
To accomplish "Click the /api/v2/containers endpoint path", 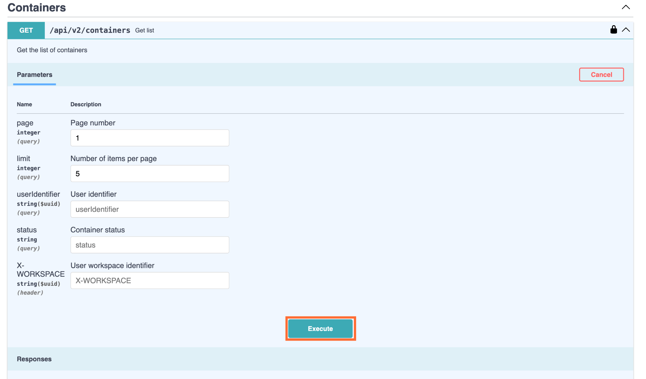I will point(90,30).
